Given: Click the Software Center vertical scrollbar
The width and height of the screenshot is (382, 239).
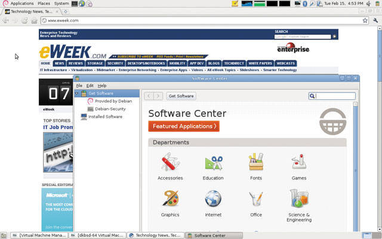Looking at the screenshot, I should click(356, 168).
